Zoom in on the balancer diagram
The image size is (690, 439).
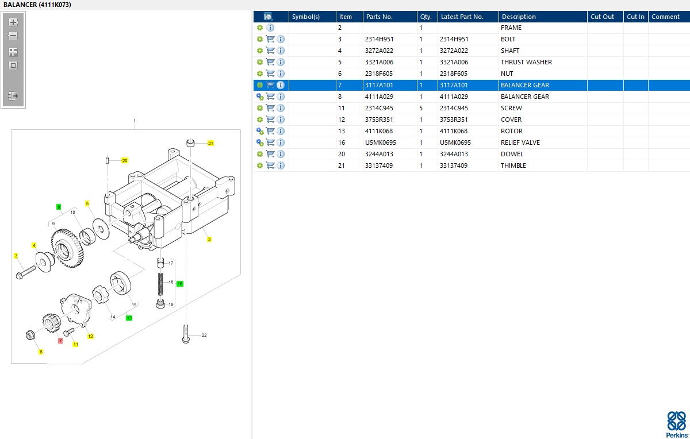13,22
